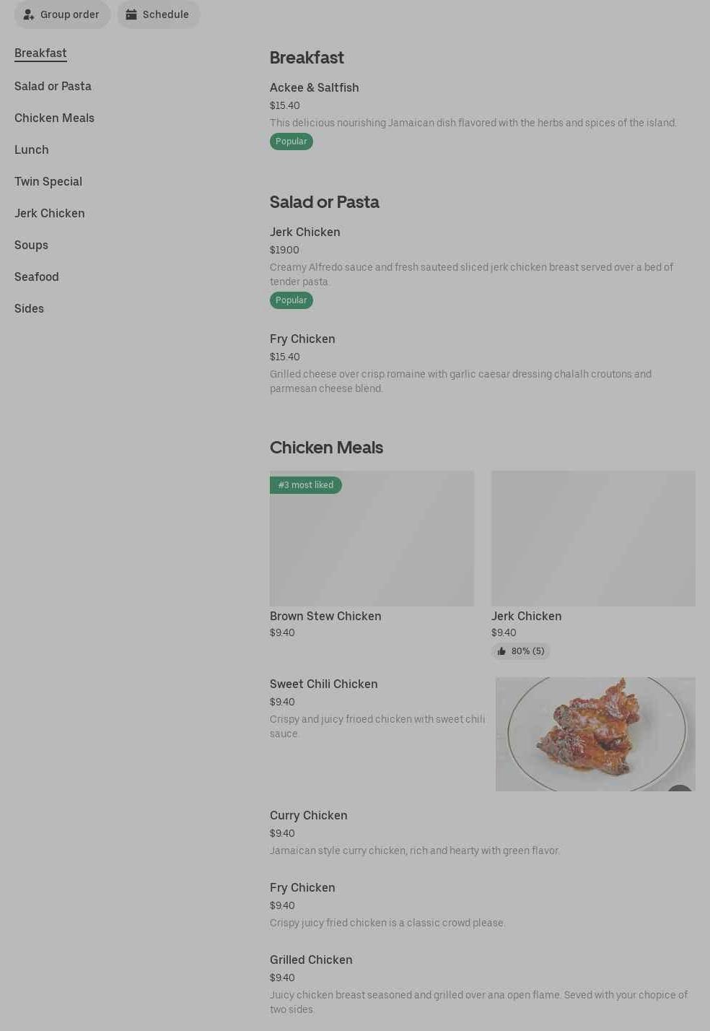Screen dimensions: 710x1031
Task: Open the Ackee & Saltfish item
Action: (314, 88)
